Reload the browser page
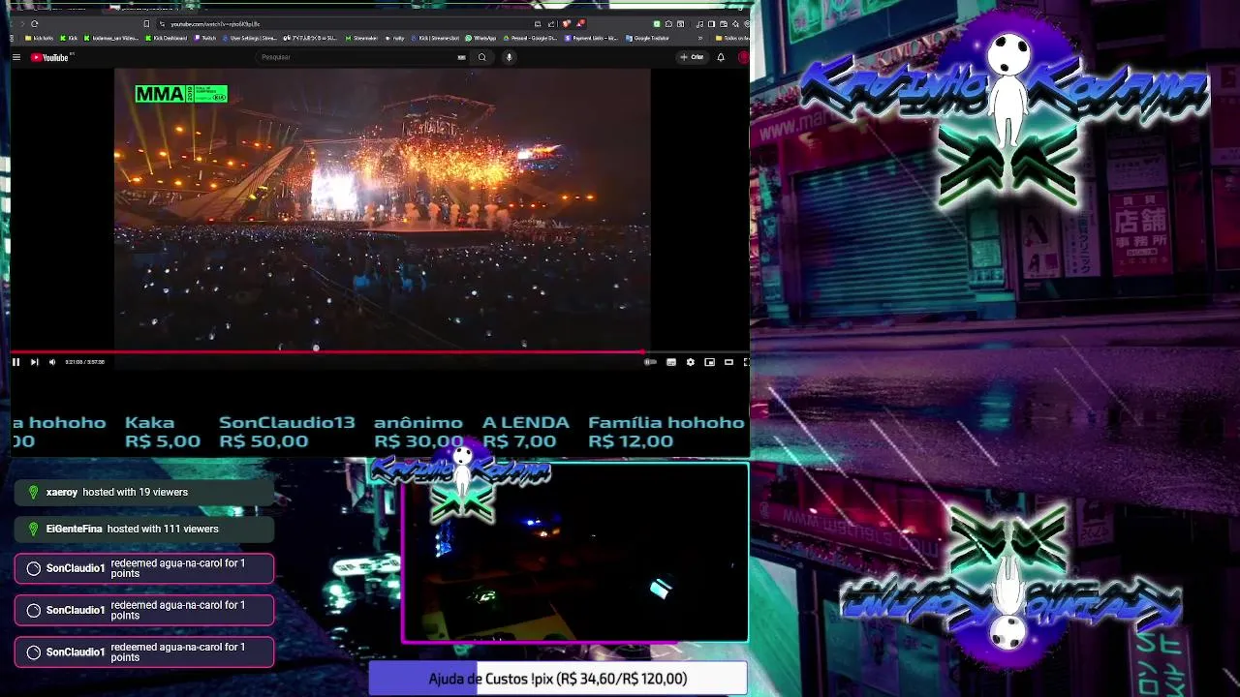 coord(35,23)
